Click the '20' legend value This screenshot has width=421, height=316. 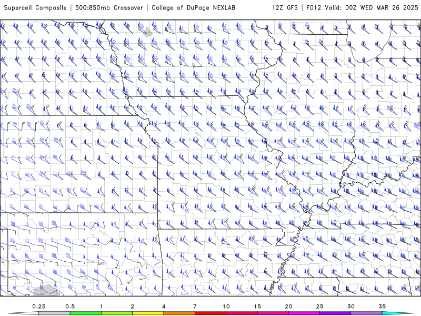tap(288, 307)
